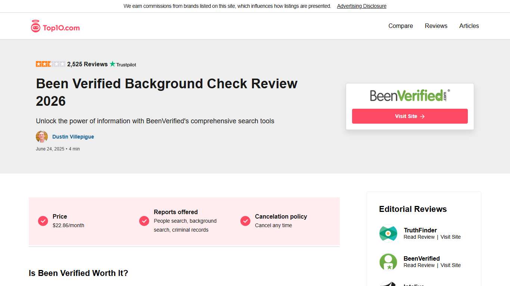510x286 pixels.
Task: Click the TruthFinder logo icon
Action: 388,233
